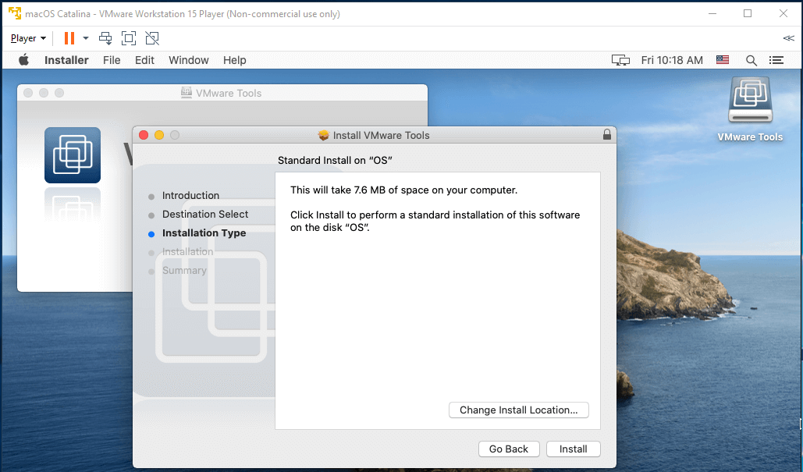This screenshot has width=803, height=472.
Task: Enter full screen mode from the VMware toolbar
Action: click(x=129, y=38)
